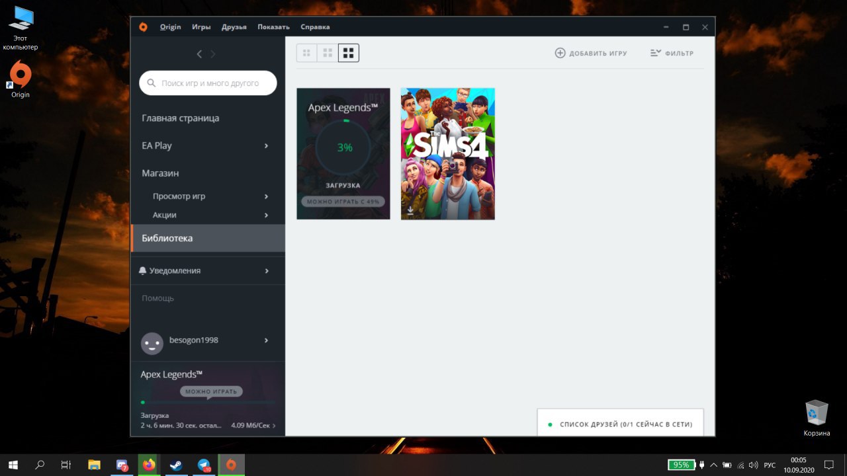847x476 pixels.
Task: Open Просмотр игр
Action: click(179, 196)
